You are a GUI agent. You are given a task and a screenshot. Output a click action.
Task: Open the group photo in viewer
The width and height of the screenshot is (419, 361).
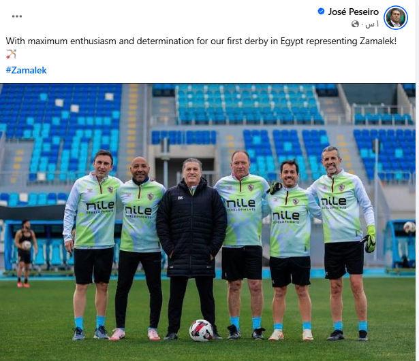tap(208, 222)
